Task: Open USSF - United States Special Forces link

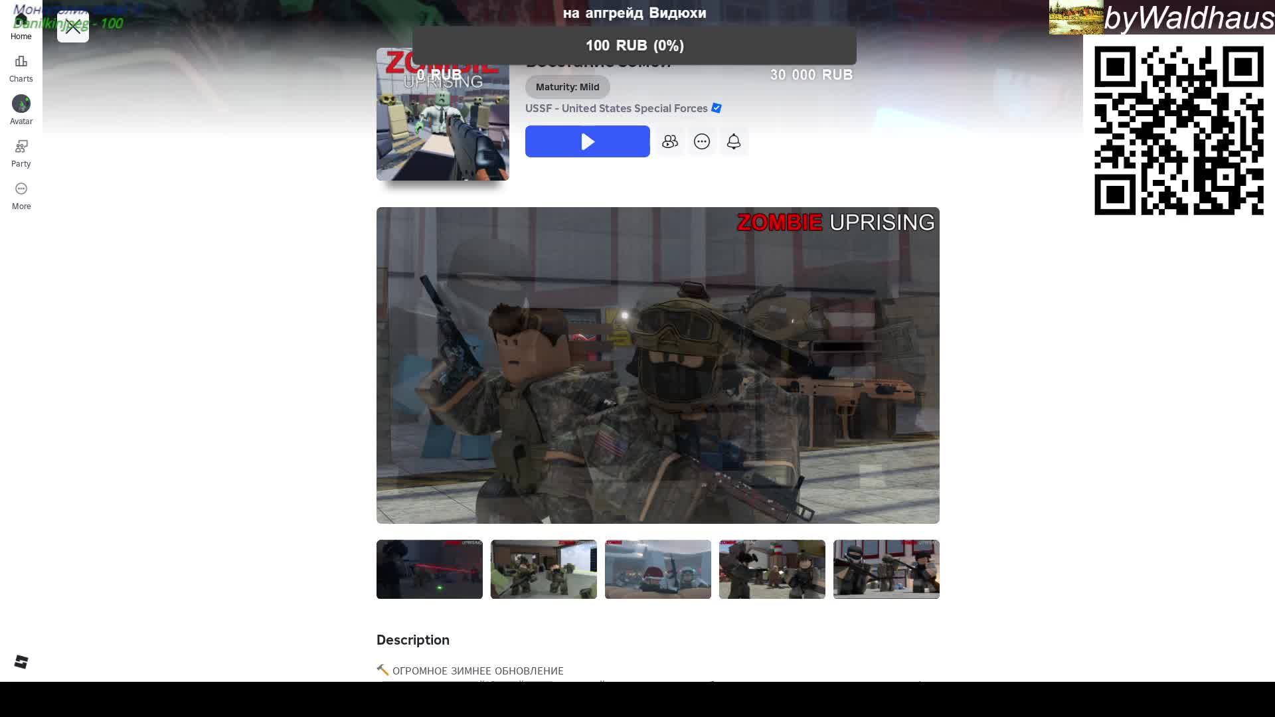Action: tap(616, 108)
